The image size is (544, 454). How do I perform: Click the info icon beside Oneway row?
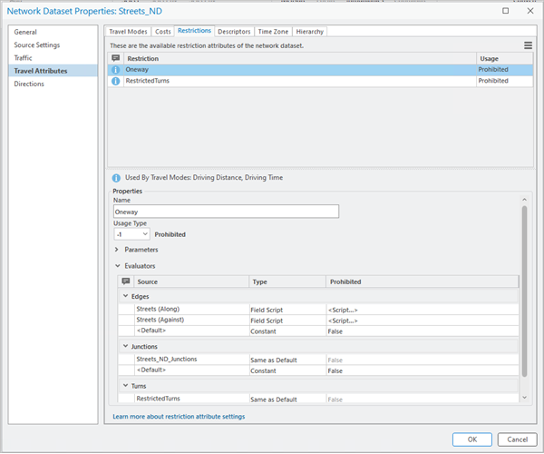pyautogui.click(x=115, y=69)
